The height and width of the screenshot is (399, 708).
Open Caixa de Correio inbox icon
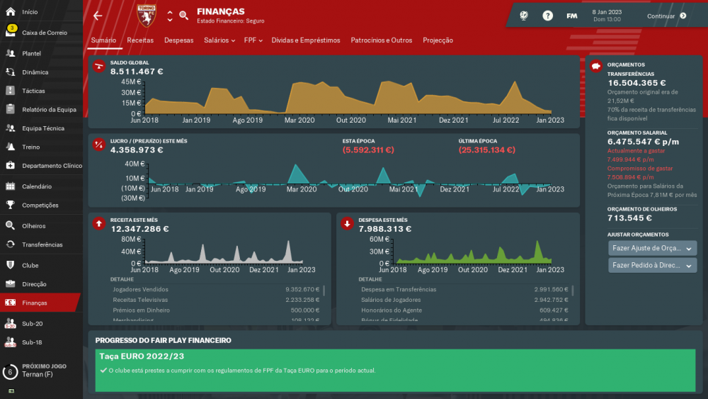click(11, 32)
